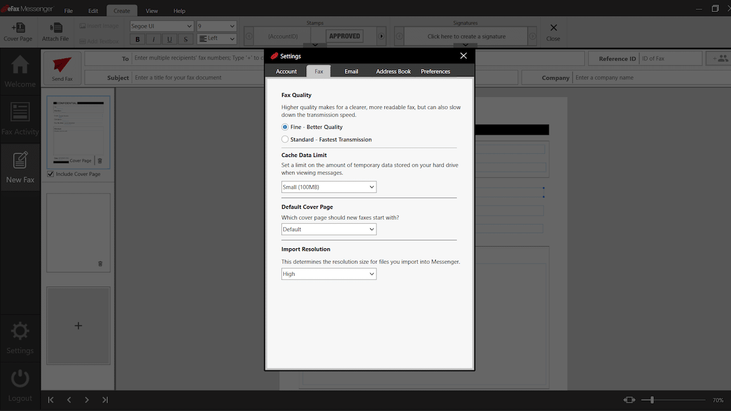Uncheck the Include Cover Page checkbox
731x411 pixels.
(x=51, y=174)
